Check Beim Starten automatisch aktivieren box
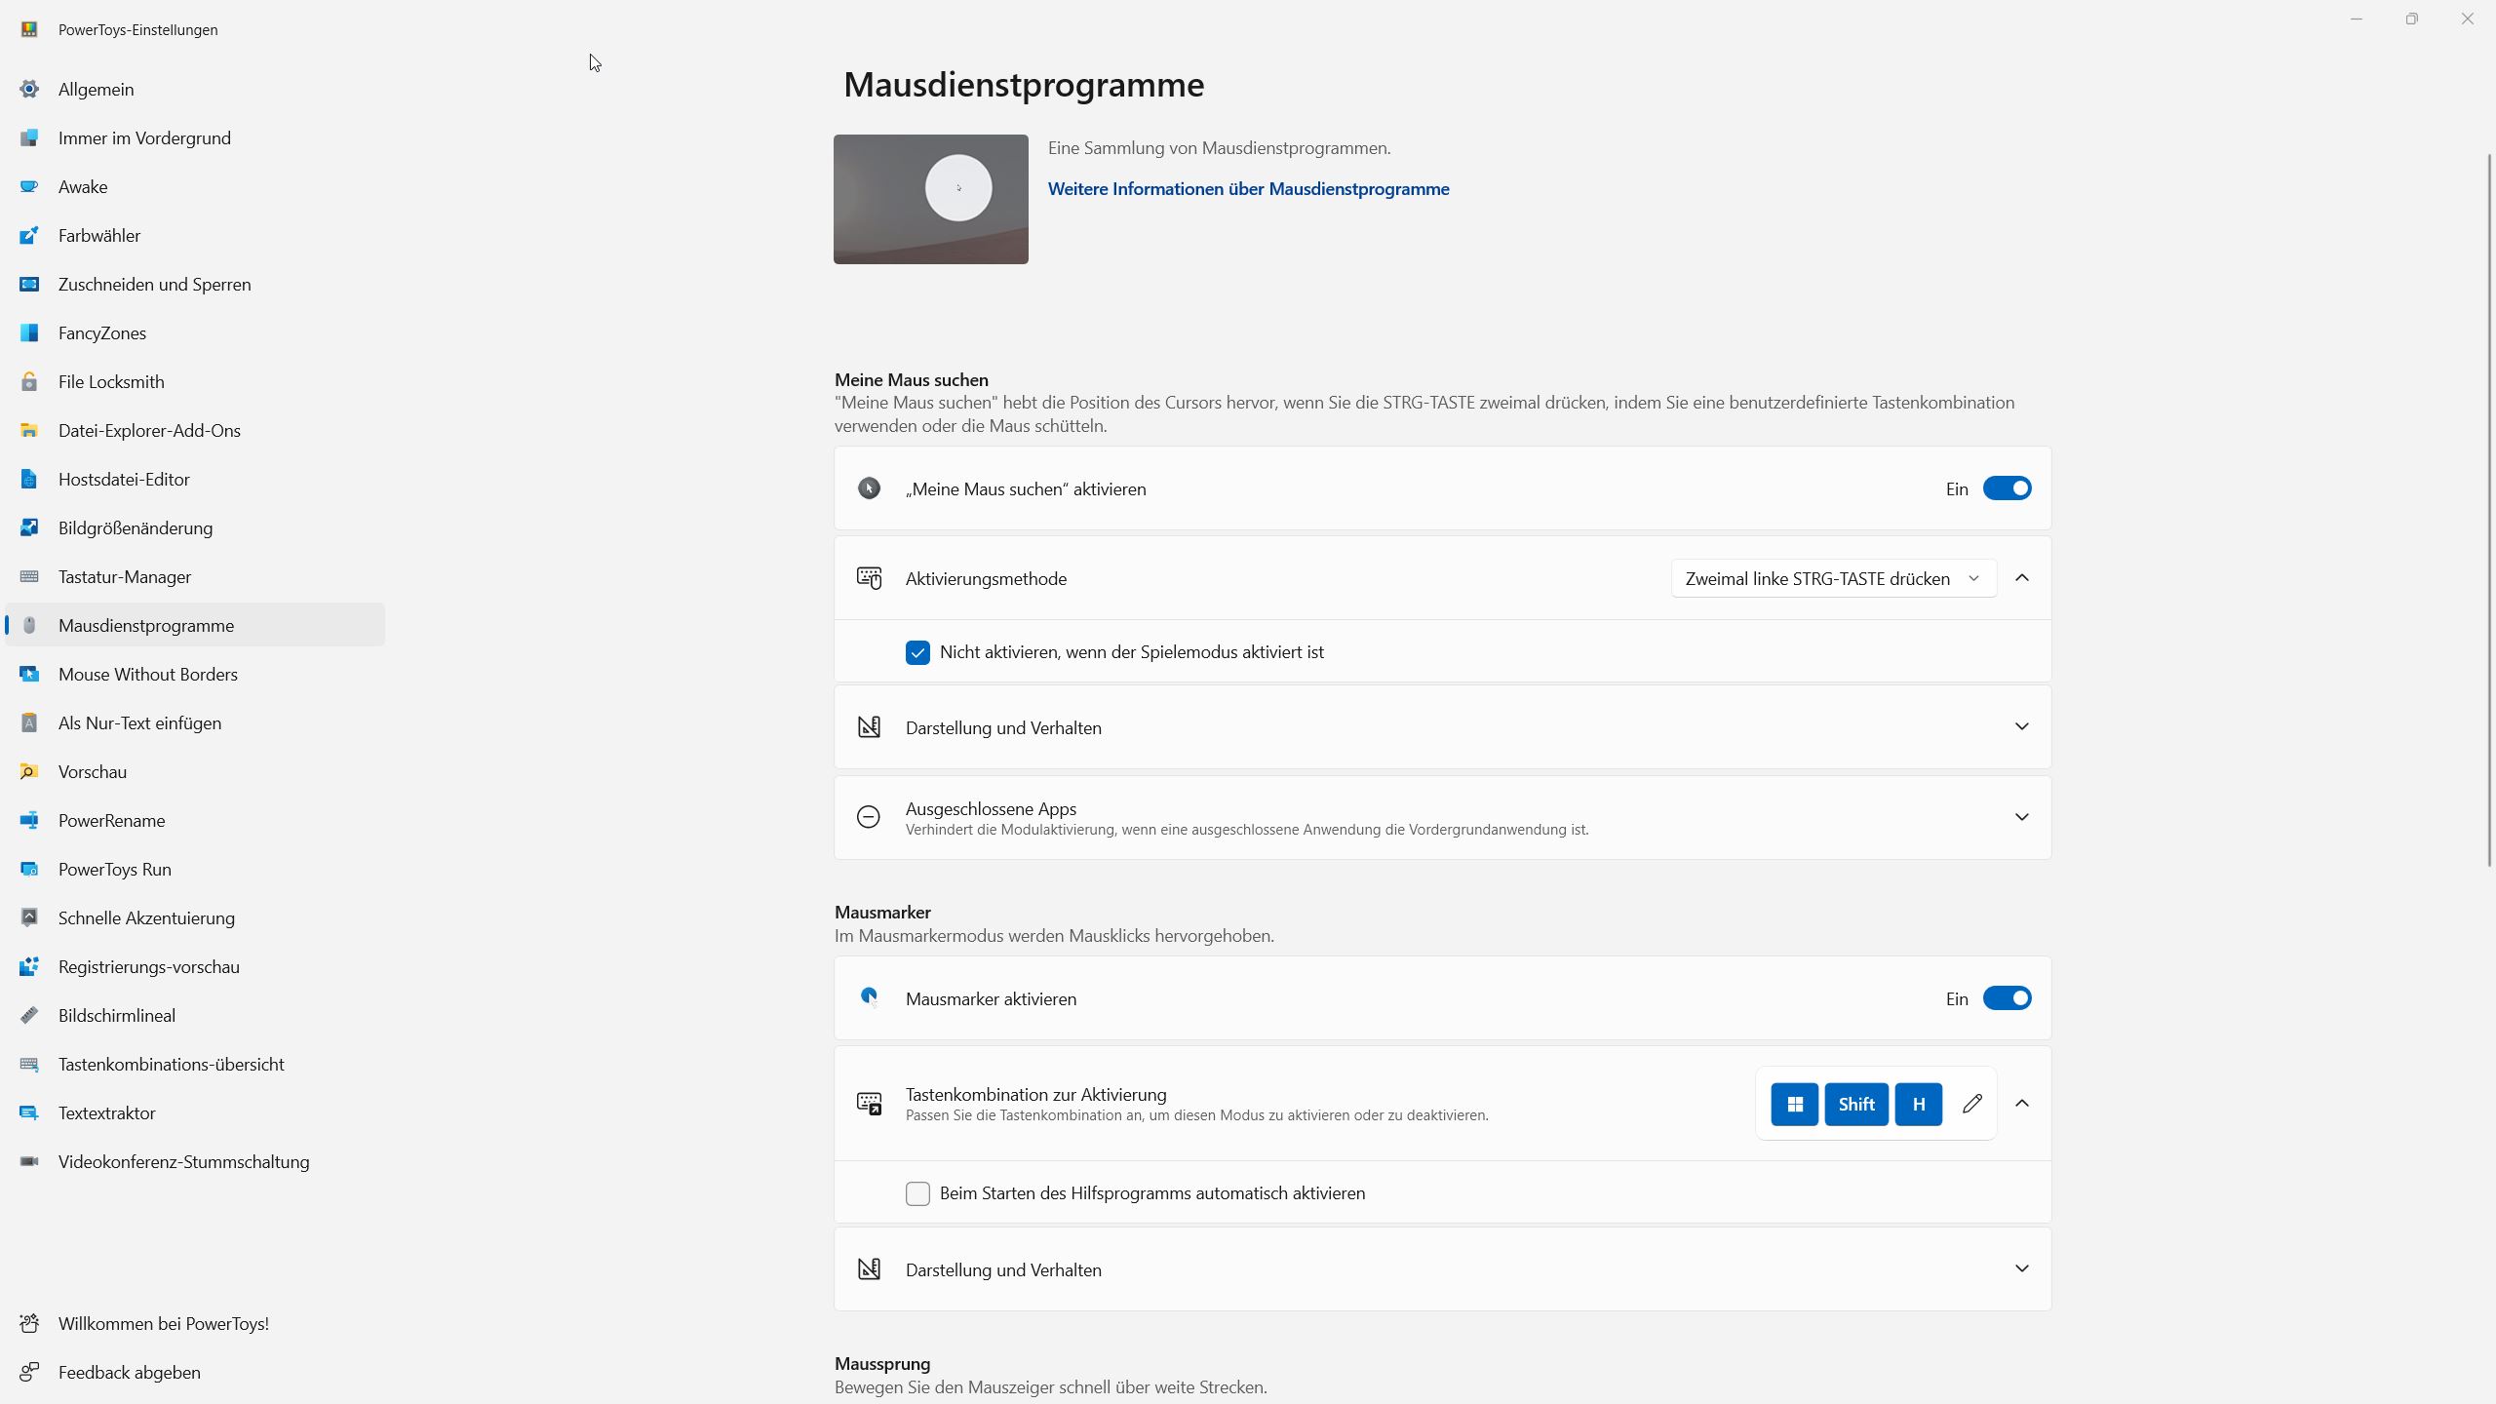Screen dimensions: 2496x1404 coord(917,1193)
